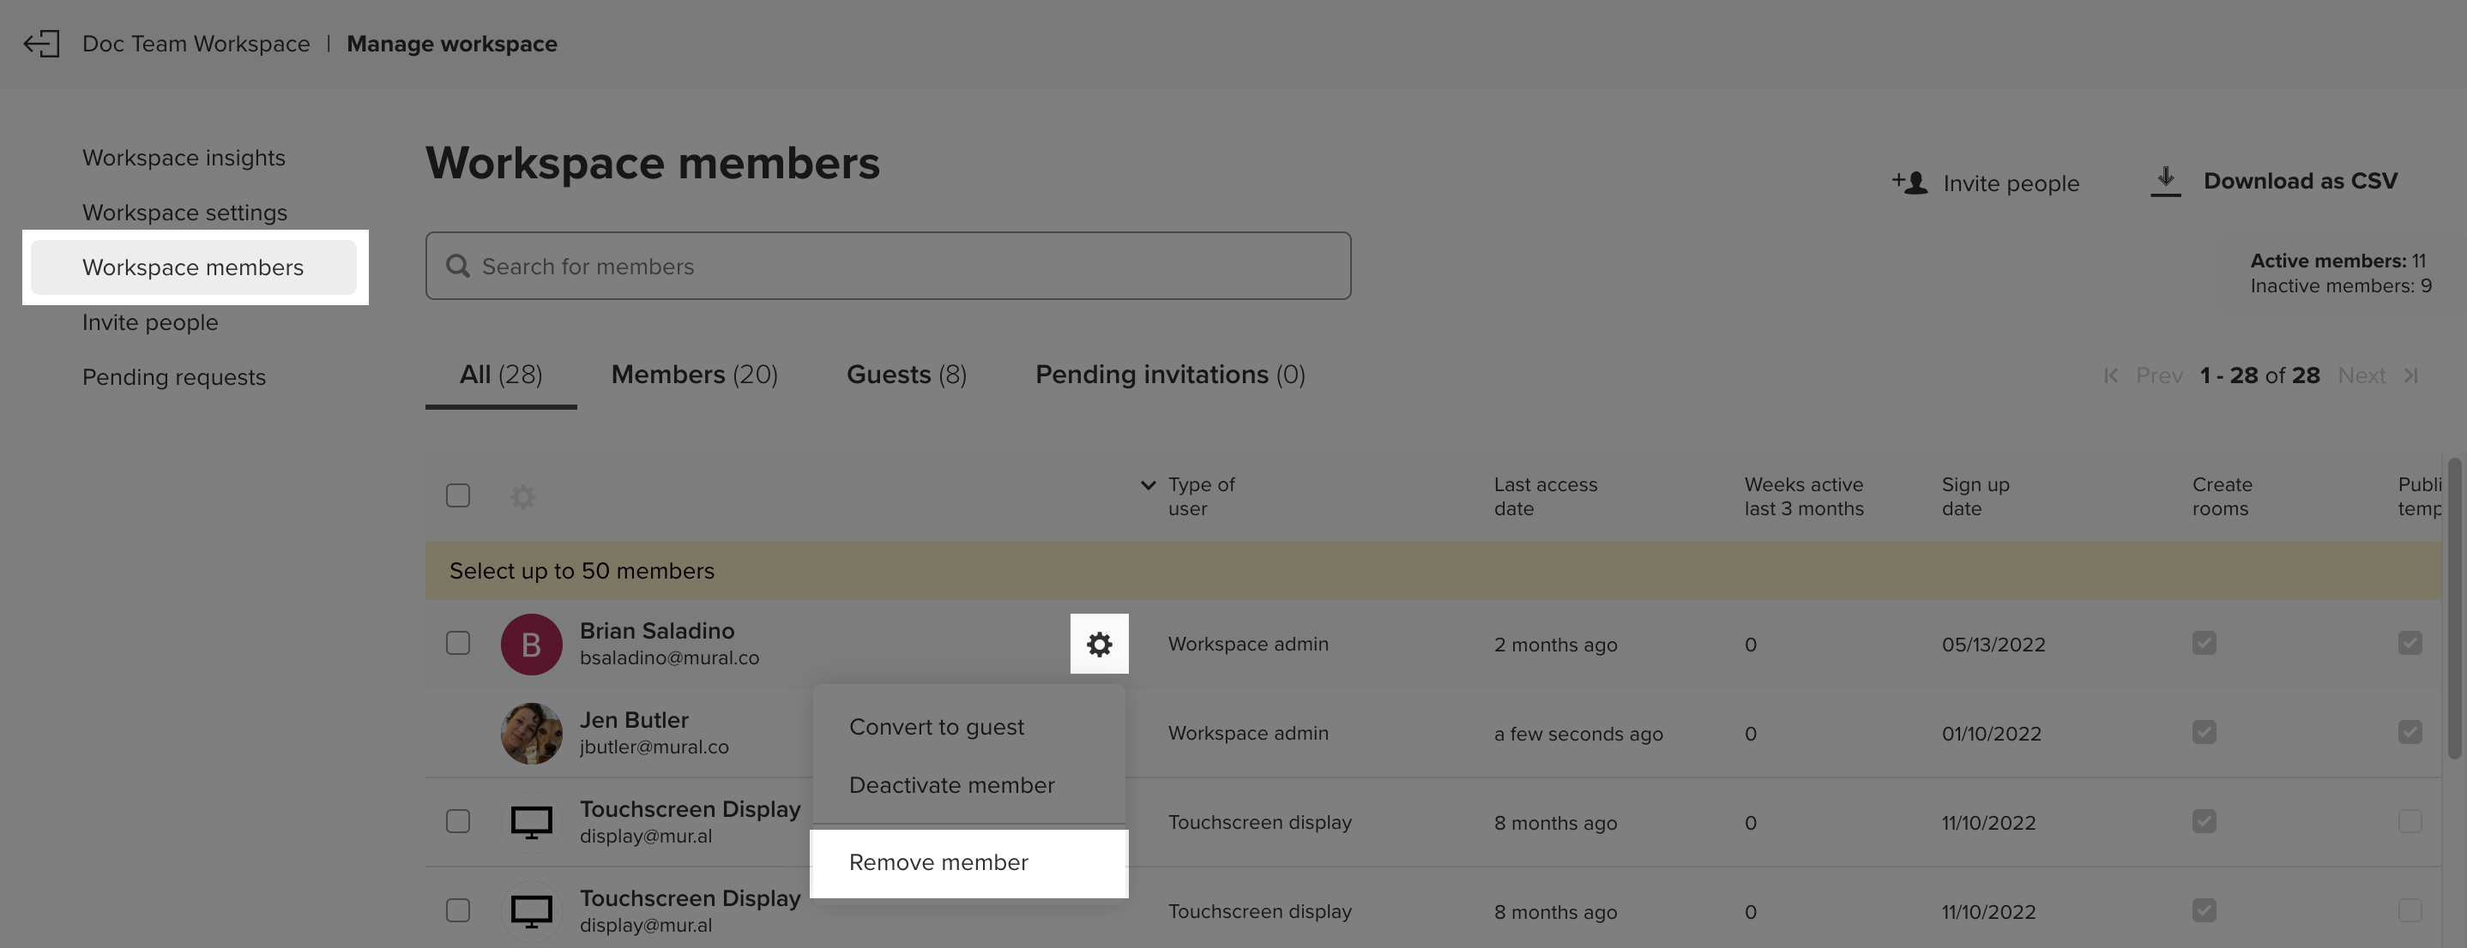2467x948 pixels.
Task: Choose Convert to guest from the menu
Action: [937, 726]
